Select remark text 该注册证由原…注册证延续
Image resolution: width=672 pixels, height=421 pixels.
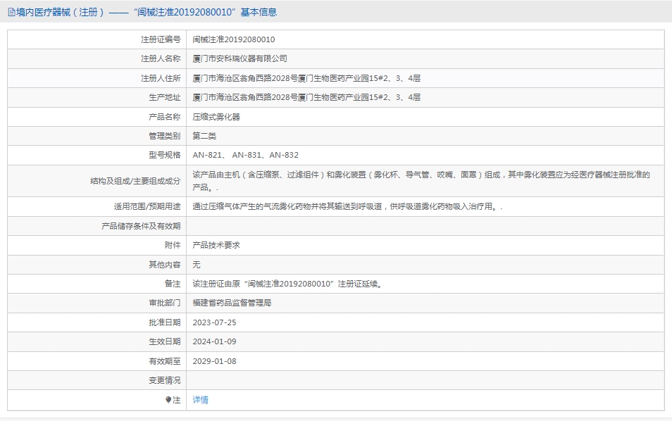coord(287,284)
